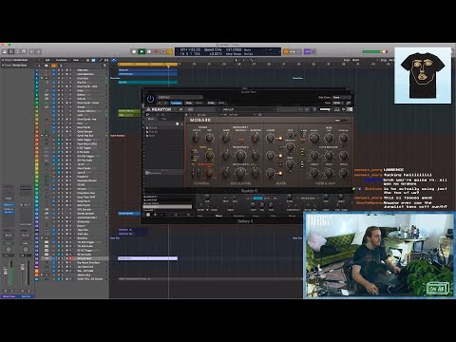Toggle the orange mode button beside the LCD

(x=286, y=51)
